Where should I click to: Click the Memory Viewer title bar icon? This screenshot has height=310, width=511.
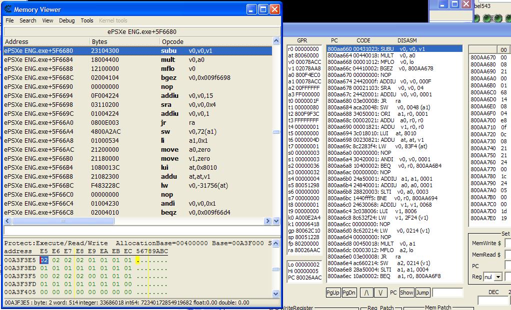click(x=8, y=9)
